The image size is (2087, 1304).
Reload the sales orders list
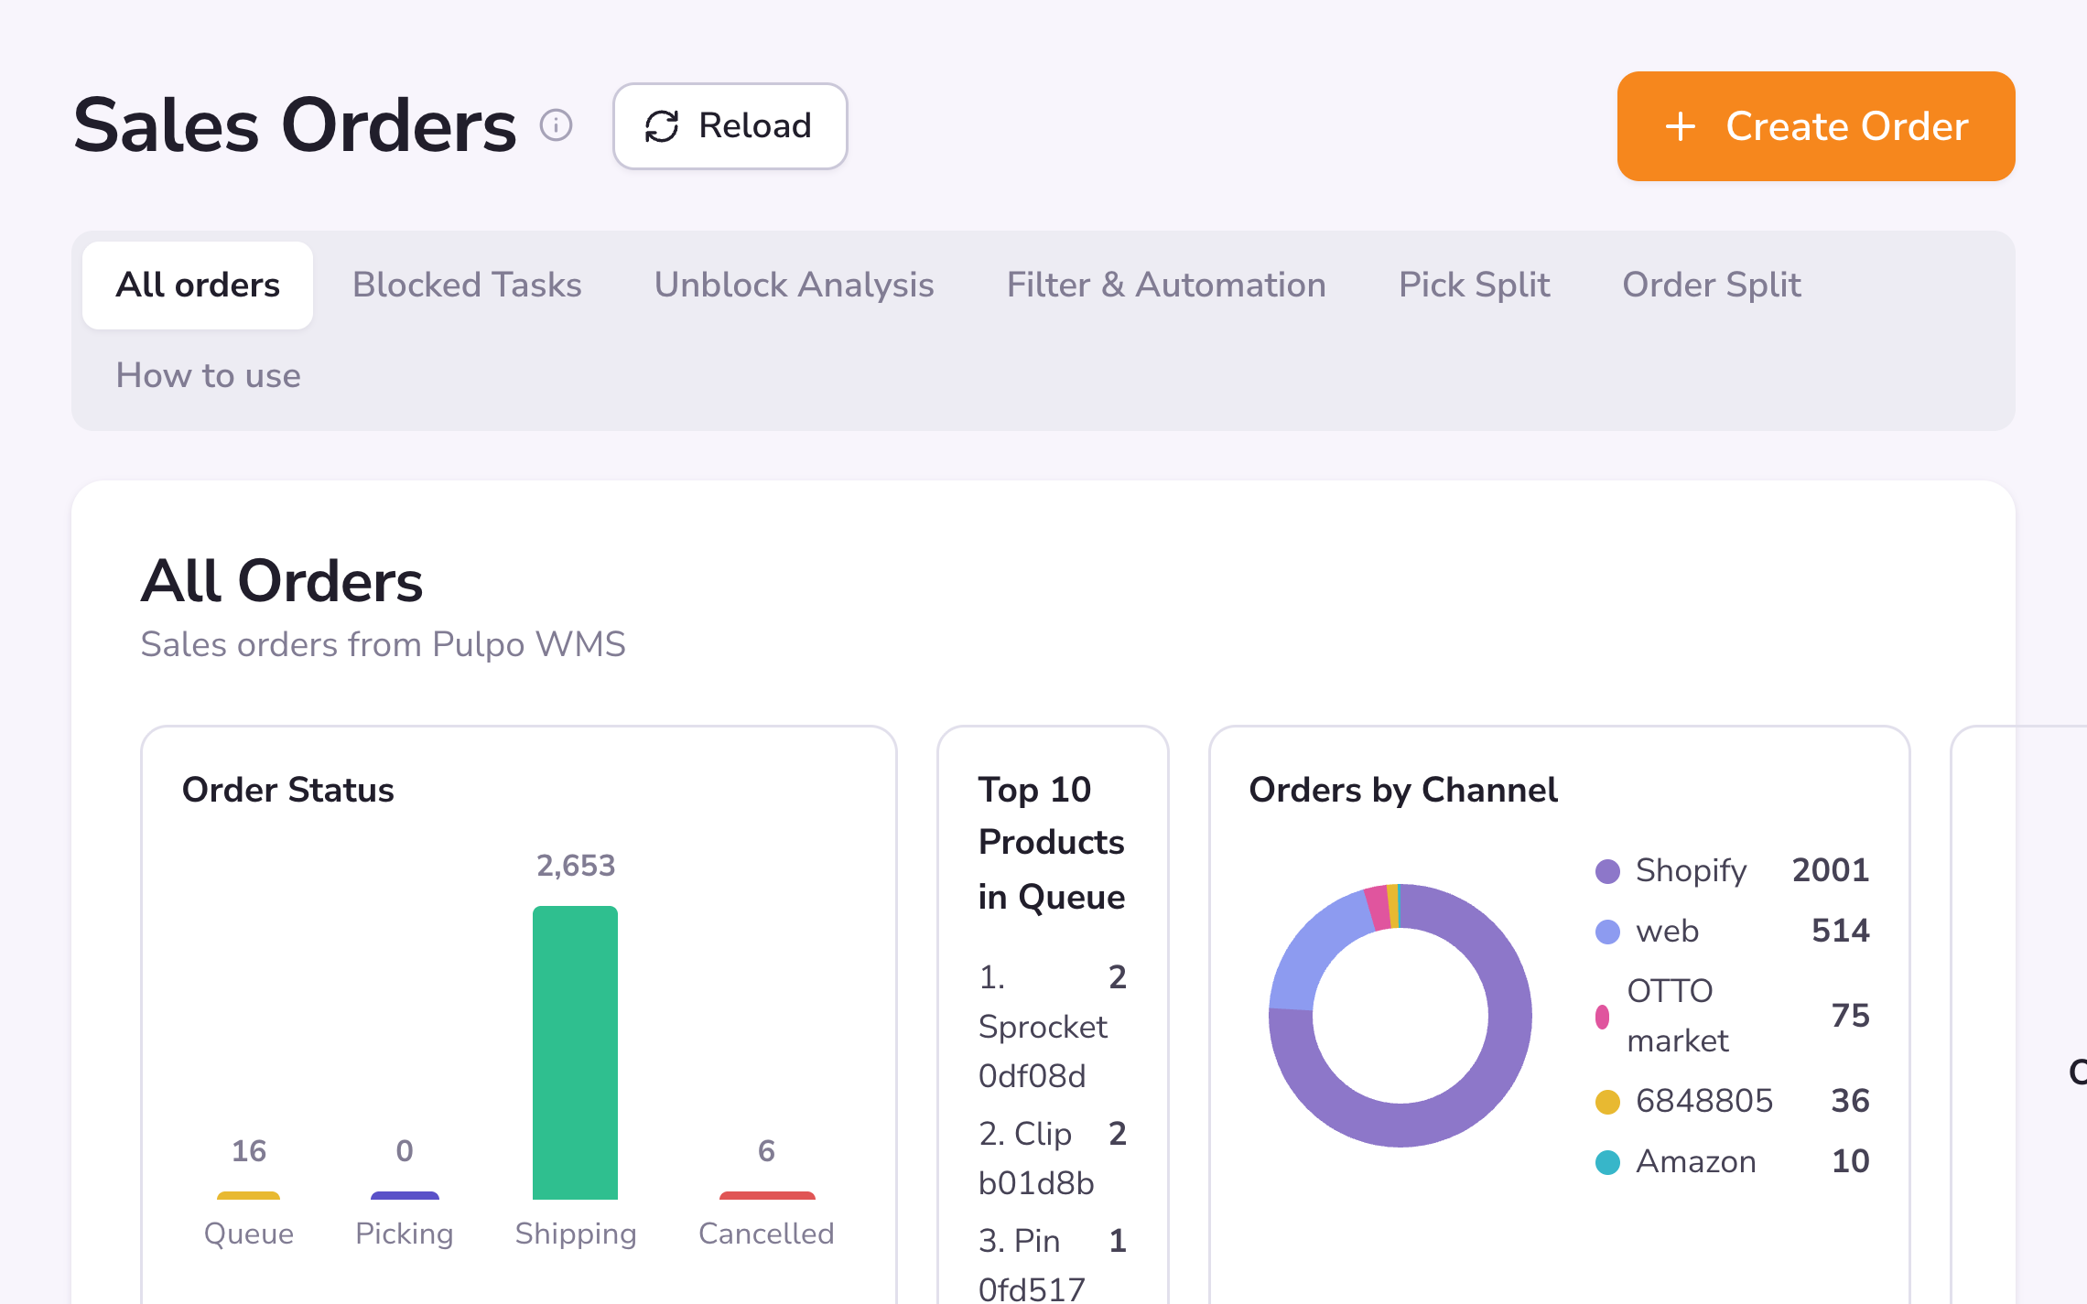click(x=730, y=126)
